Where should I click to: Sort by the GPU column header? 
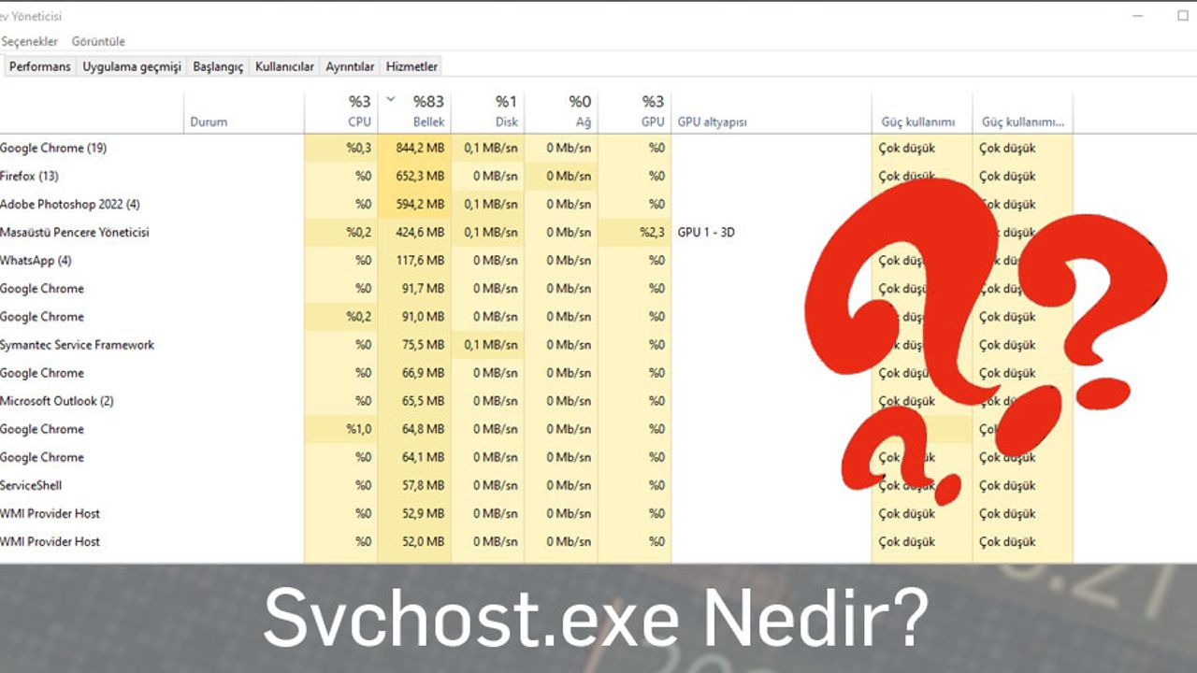click(635, 111)
